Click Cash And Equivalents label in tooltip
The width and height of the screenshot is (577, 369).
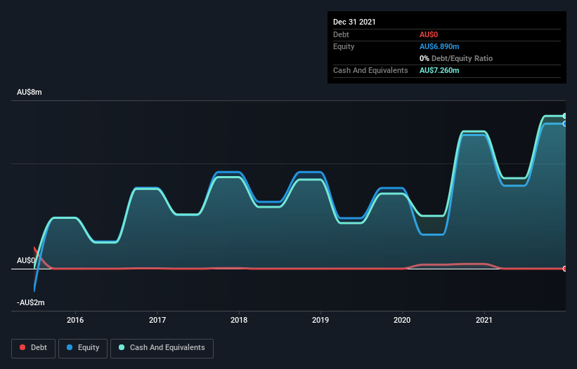pyautogui.click(x=370, y=70)
